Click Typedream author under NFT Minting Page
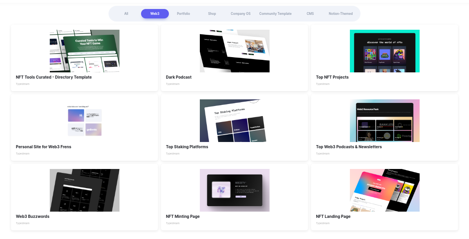The width and height of the screenshot is (469, 239). (172, 223)
